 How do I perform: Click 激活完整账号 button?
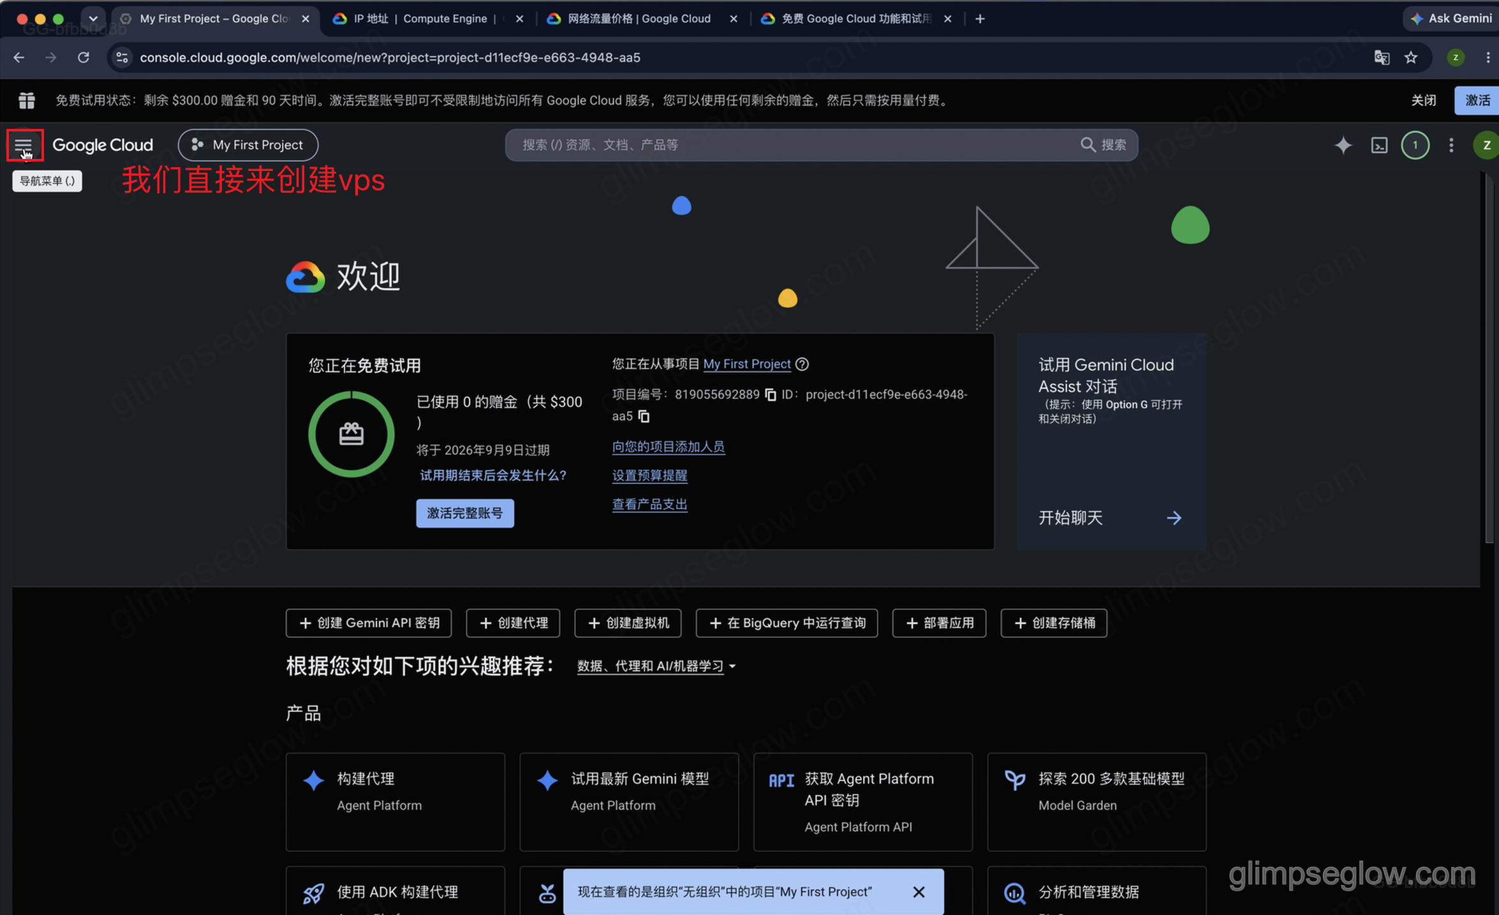pyautogui.click(x=465, y=513)
